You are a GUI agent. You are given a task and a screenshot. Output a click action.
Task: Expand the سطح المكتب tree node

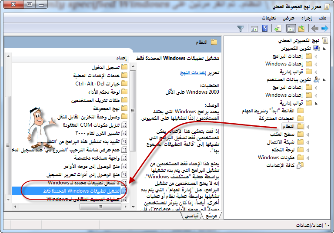click(308, 135)
